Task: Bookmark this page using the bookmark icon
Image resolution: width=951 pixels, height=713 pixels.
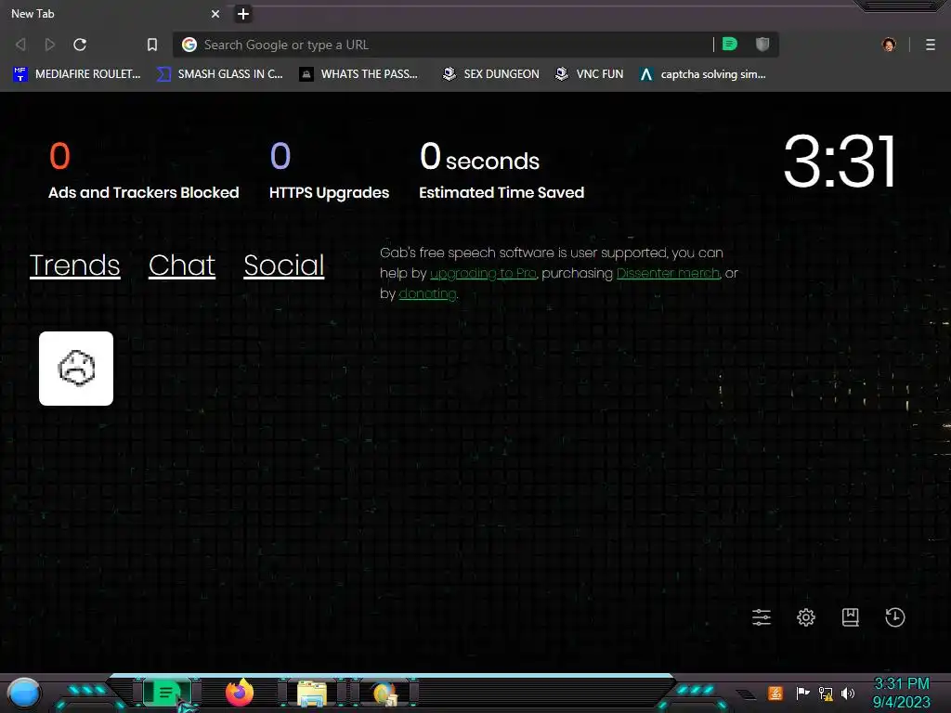Action: (152, 45)
